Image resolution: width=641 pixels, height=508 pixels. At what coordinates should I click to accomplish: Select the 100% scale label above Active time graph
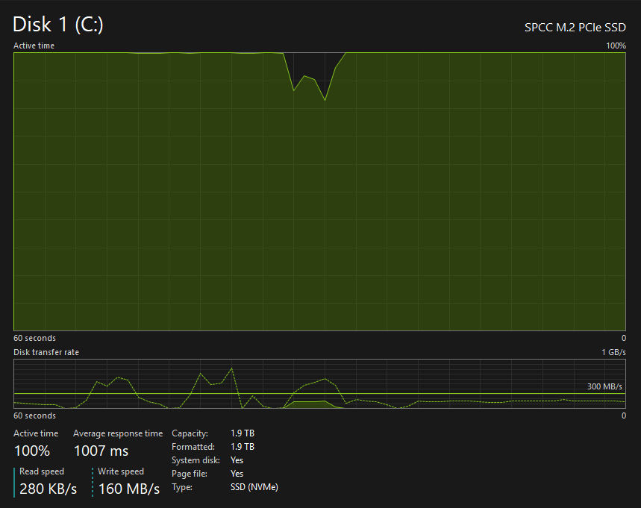pos(616,46)
